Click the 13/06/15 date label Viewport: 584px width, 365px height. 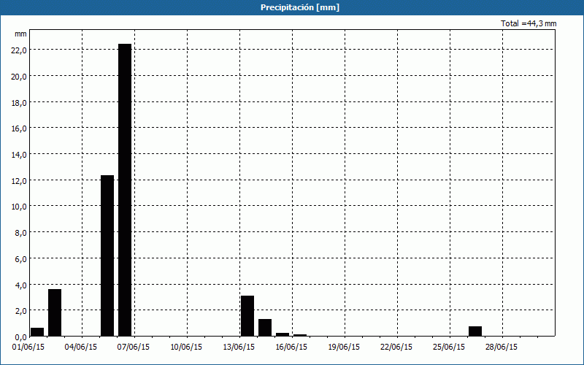coord(239,347)
